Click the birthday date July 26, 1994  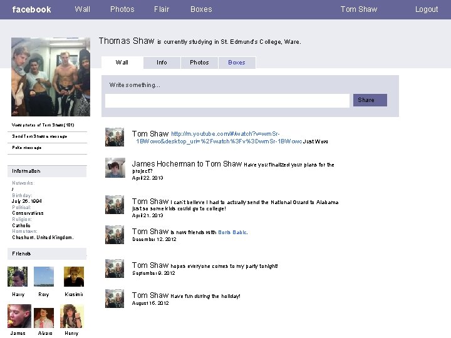click(27, 201)
